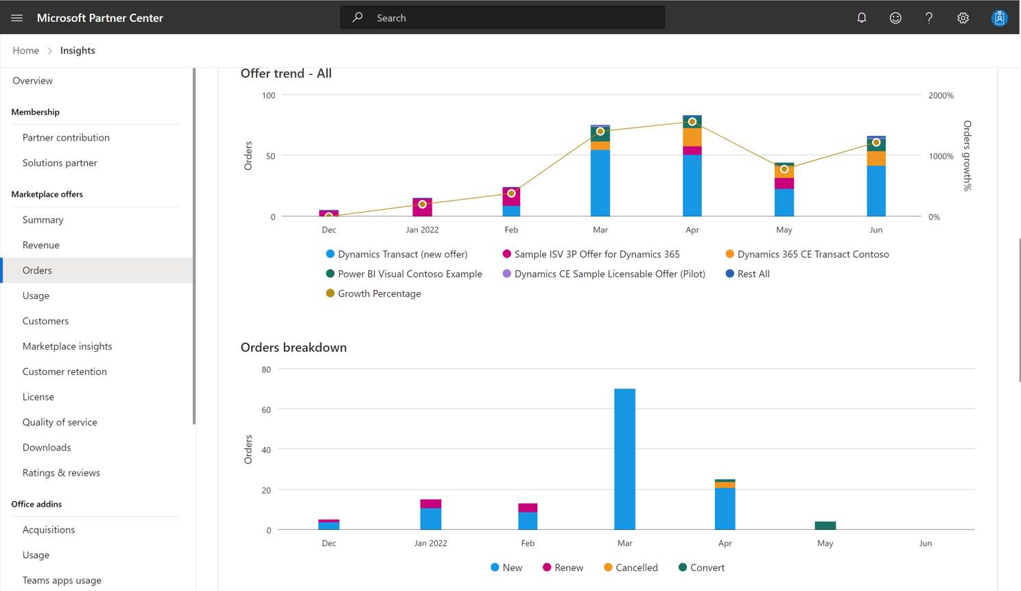Toggle New legend in Orders breakdown
Image resolution: width=1021 pixels, height=591 pixels.
pos(506,568)
